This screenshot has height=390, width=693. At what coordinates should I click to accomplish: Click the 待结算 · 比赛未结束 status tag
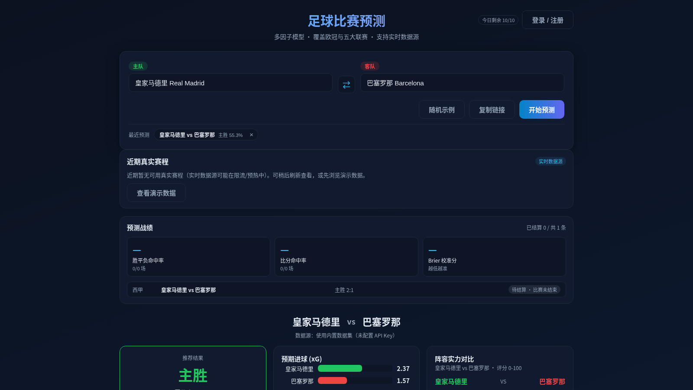coord(534,290)
